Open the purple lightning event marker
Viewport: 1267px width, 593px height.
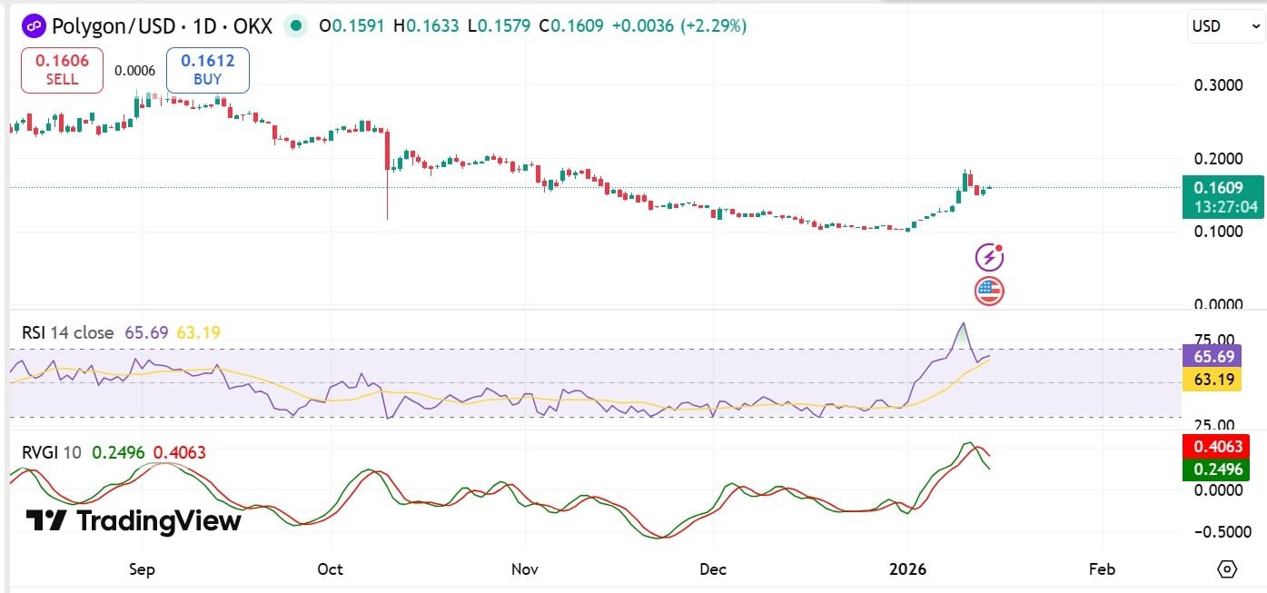pos(989,258)
